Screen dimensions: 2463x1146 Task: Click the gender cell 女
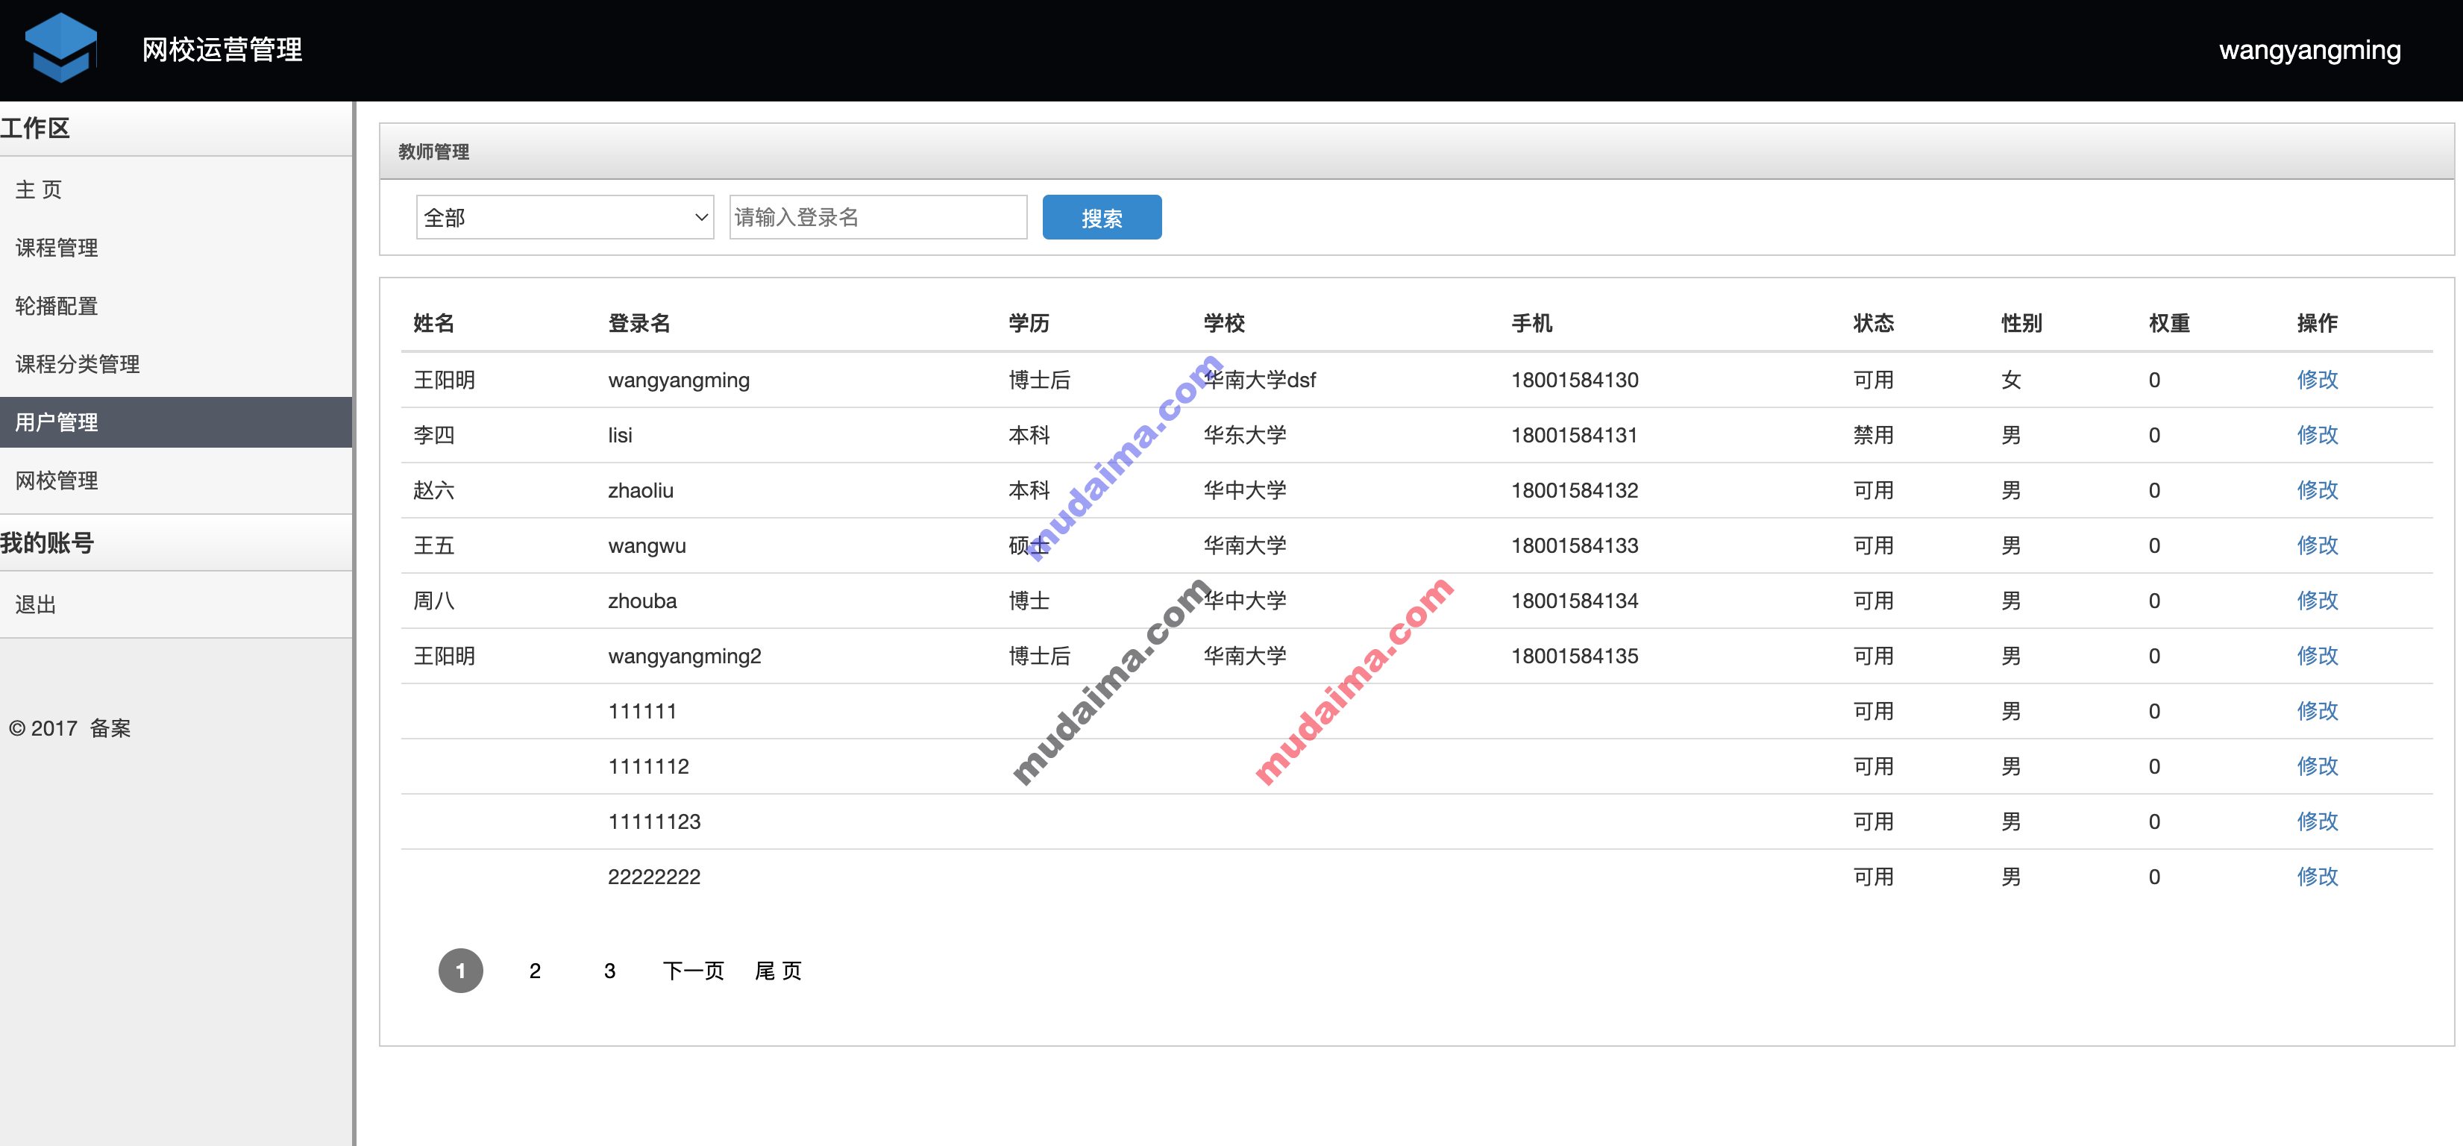2012,380
